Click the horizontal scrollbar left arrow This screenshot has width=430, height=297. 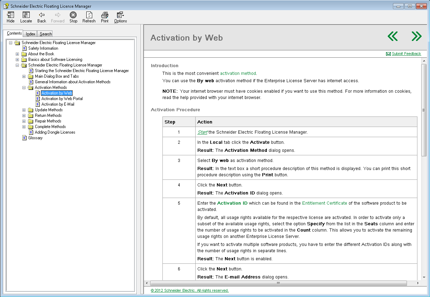tap(147, 283)
